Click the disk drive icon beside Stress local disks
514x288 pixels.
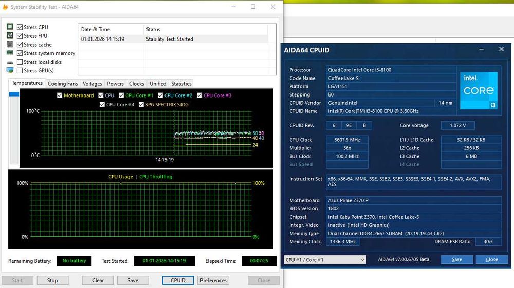point(10,62)
